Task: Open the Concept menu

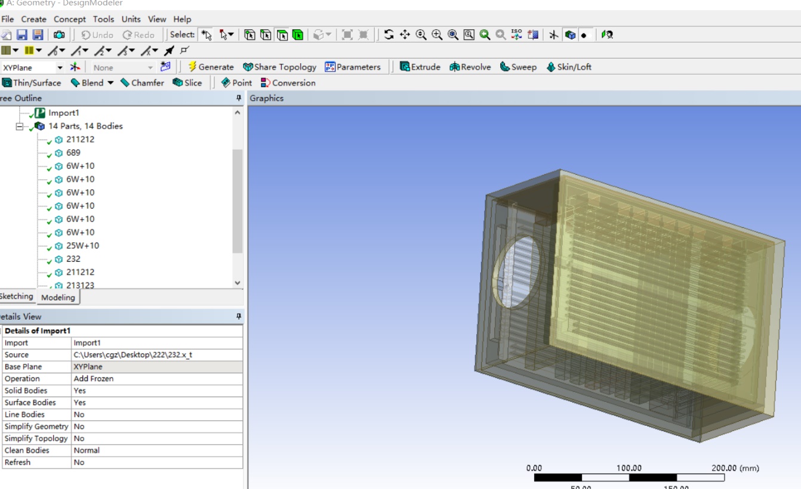Action: coord(69,19)
